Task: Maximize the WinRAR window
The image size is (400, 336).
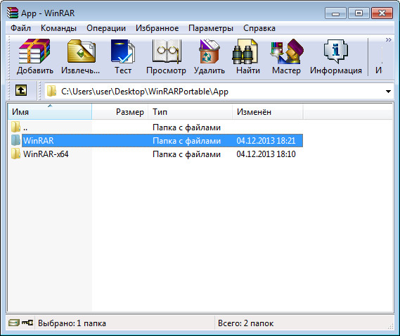Action: coord(359,13)
